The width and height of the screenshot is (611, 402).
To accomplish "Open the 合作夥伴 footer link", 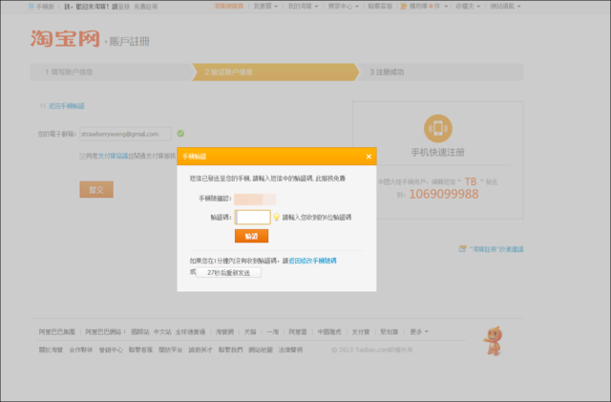I will pyautogui.click(x=81, y=349).
